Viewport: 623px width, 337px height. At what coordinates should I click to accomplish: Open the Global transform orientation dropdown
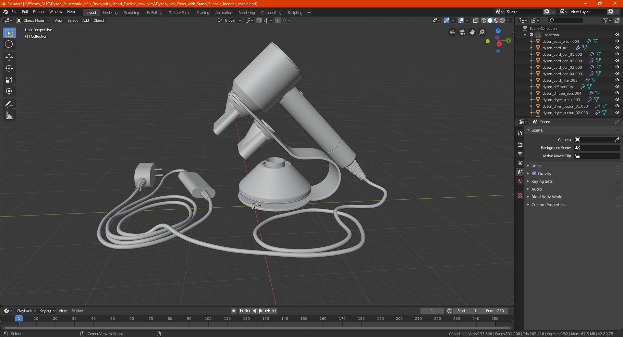[229, 20]
